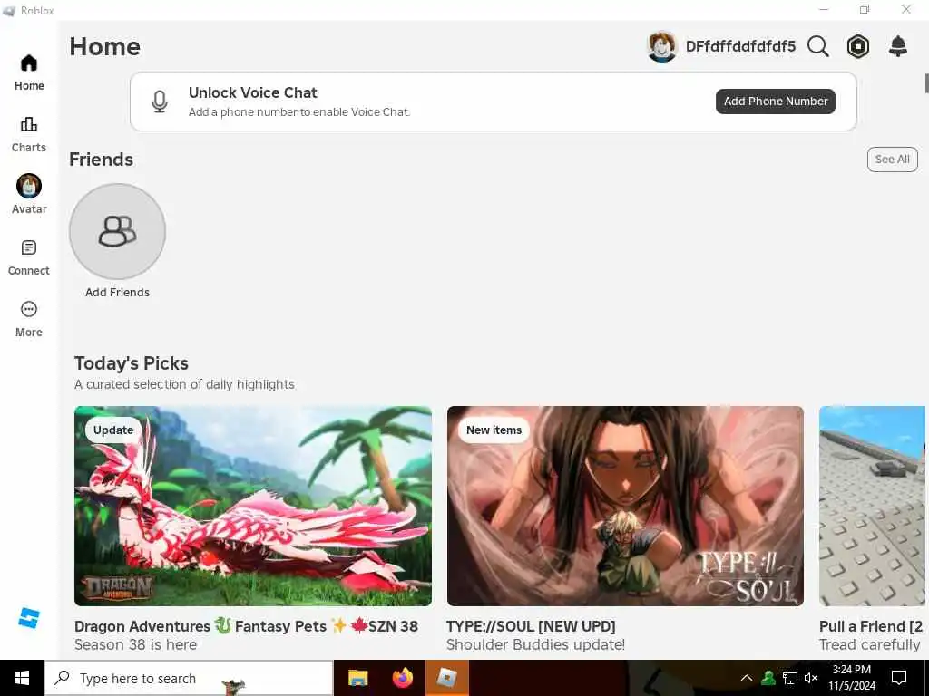
Task: Click the network tray icon
Action: coord(790,678)
